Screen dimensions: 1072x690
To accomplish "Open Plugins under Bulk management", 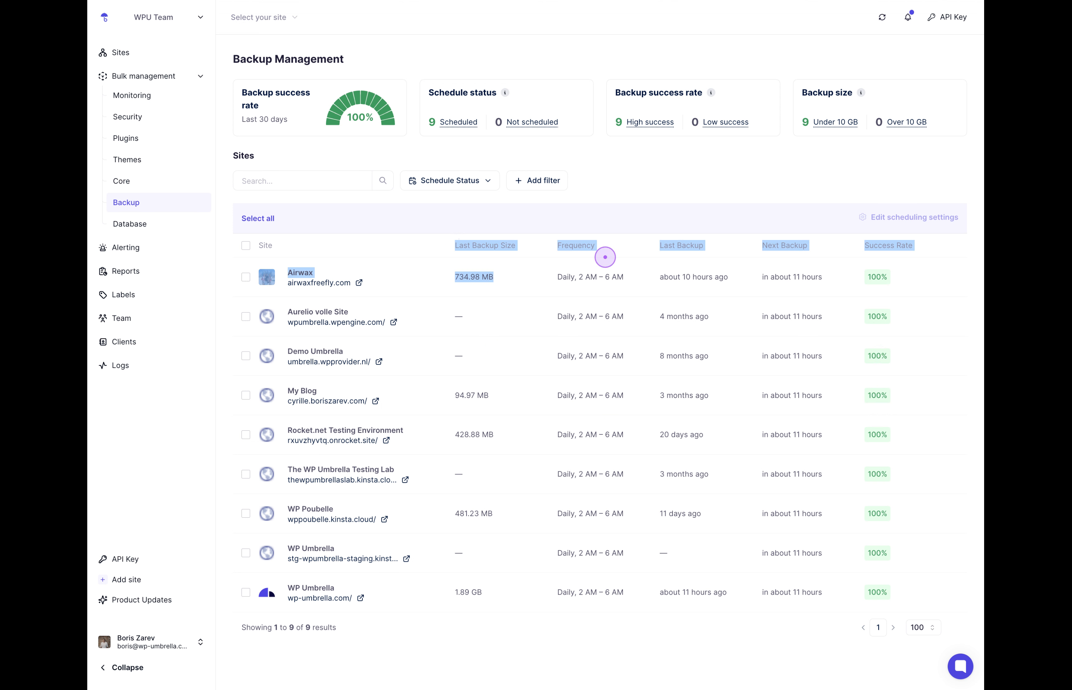I will point(126,138).
